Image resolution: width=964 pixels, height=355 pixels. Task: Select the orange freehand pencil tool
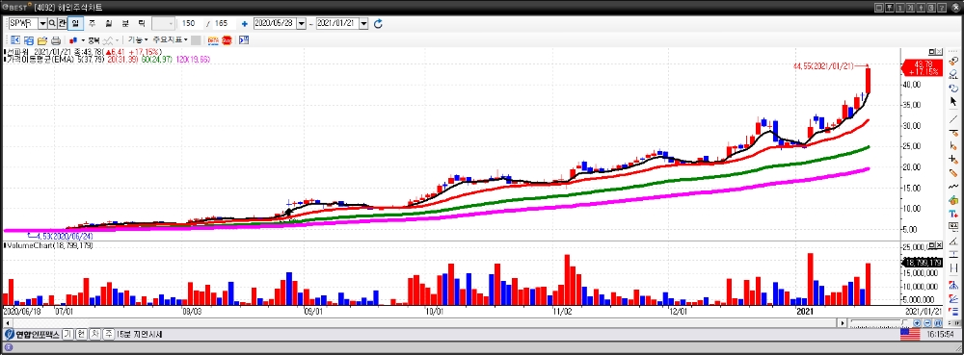click(x=953, y=173)
